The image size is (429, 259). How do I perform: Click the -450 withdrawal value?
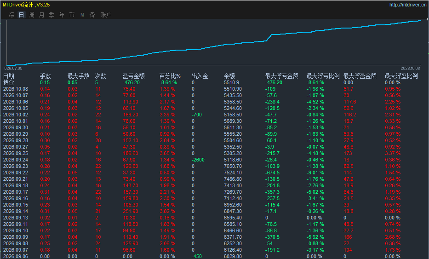(x=197, y=257)
